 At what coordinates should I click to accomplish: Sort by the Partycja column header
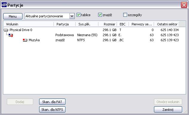click(x=65, y=24)
